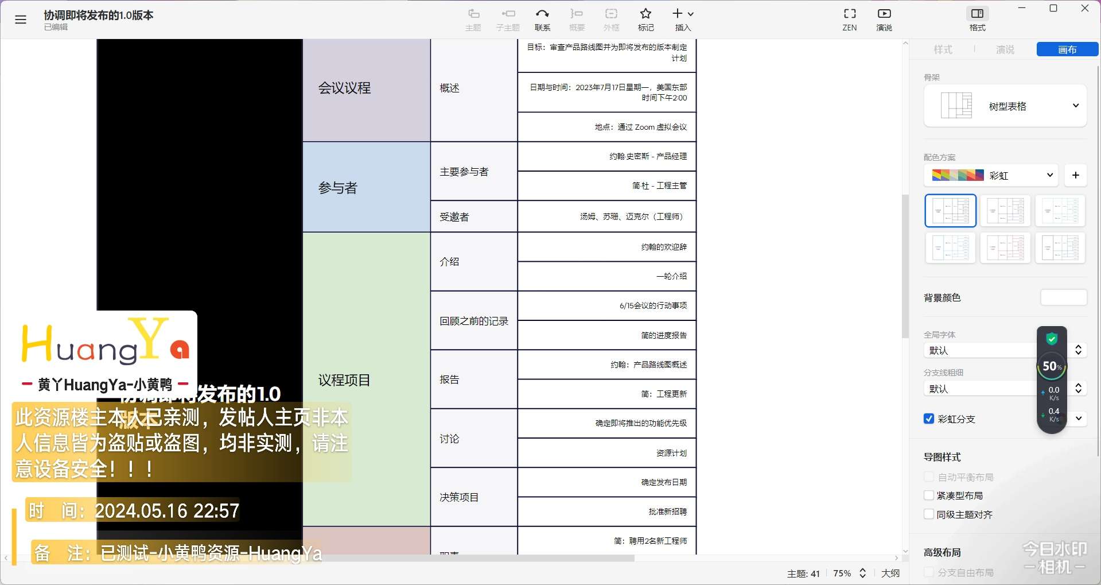Enable 紧凑型布局 checkbox

point(929,495)
